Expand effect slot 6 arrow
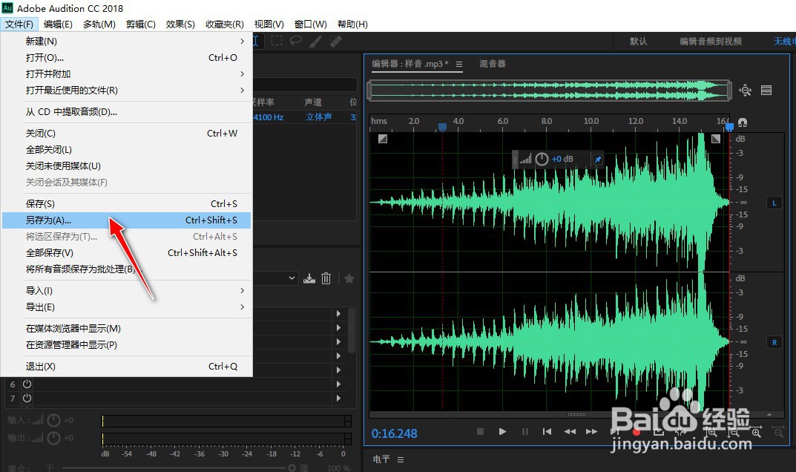 (x=338, y=384)
